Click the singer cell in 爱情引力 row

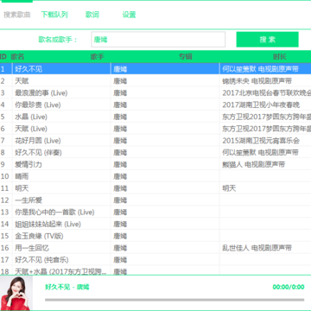tap(120, 165)
